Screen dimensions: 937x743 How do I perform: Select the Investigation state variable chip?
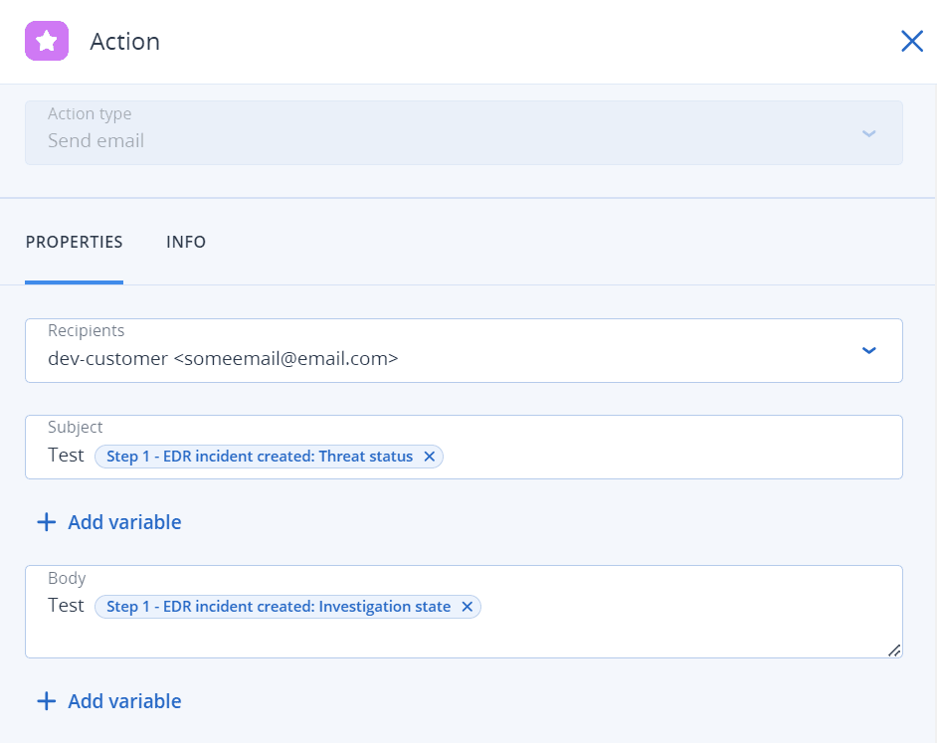pos(278,607)
